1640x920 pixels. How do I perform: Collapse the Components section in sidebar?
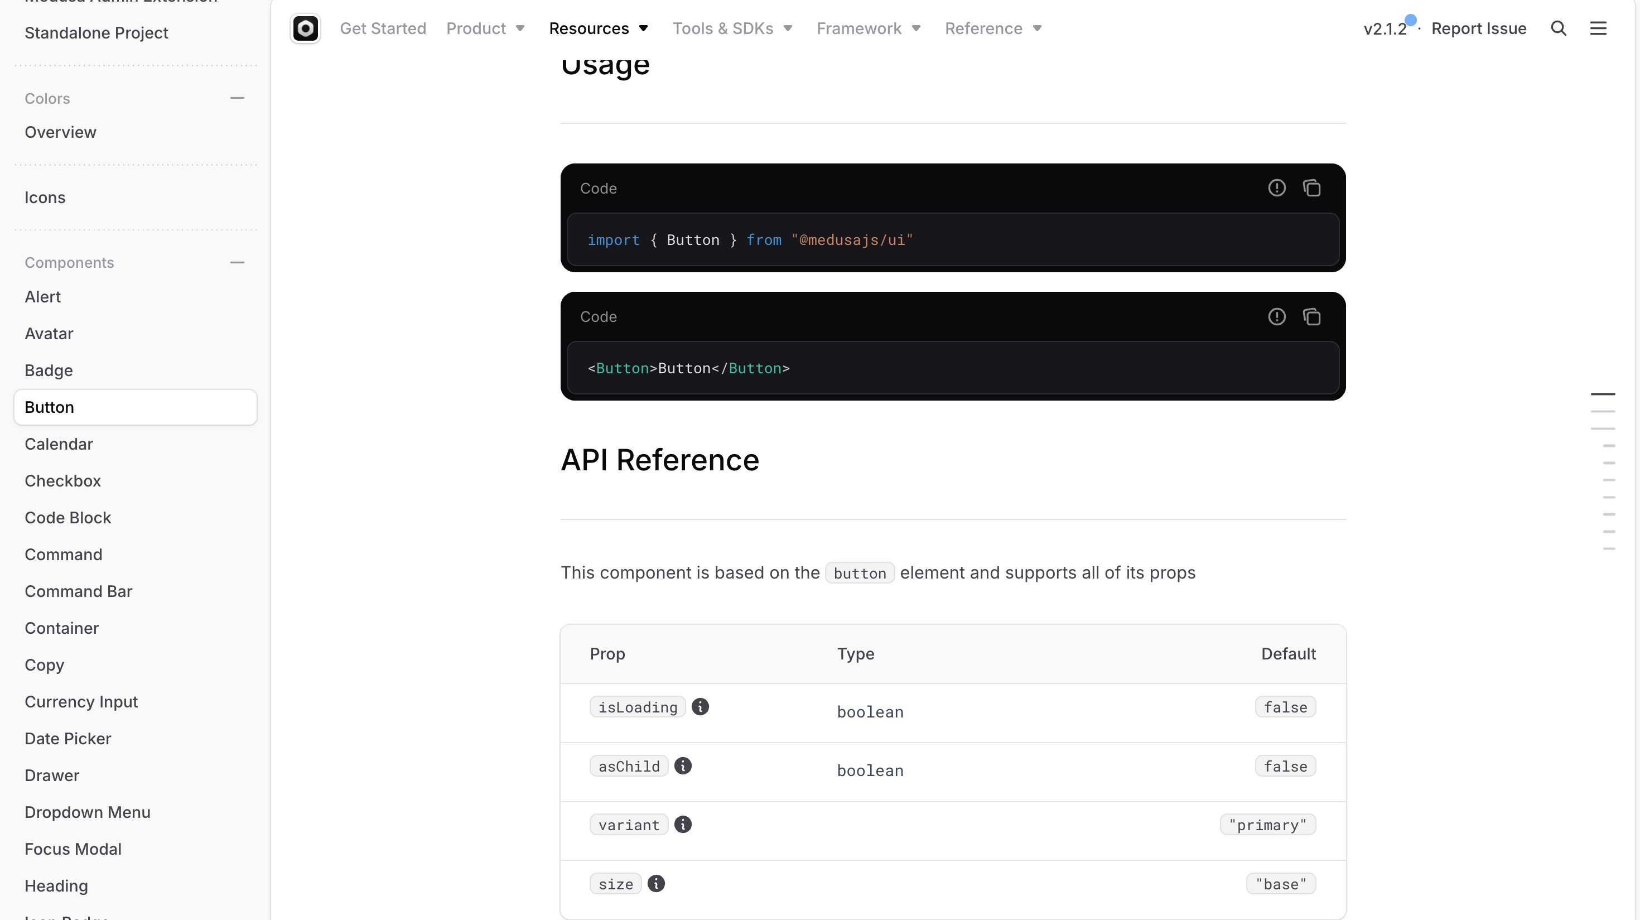238,262
